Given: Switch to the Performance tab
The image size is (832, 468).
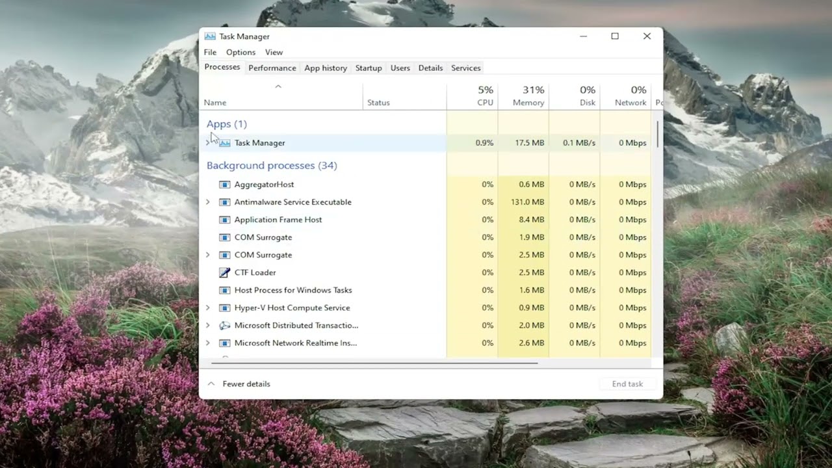Looking at the screenshot, I should click(x=272, y=68).
